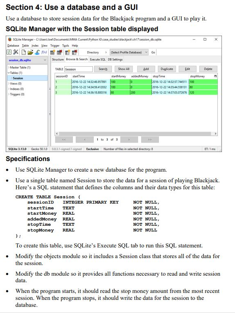Click the TABLE name input field
This screenshot has height=313, width=235.
79,69
